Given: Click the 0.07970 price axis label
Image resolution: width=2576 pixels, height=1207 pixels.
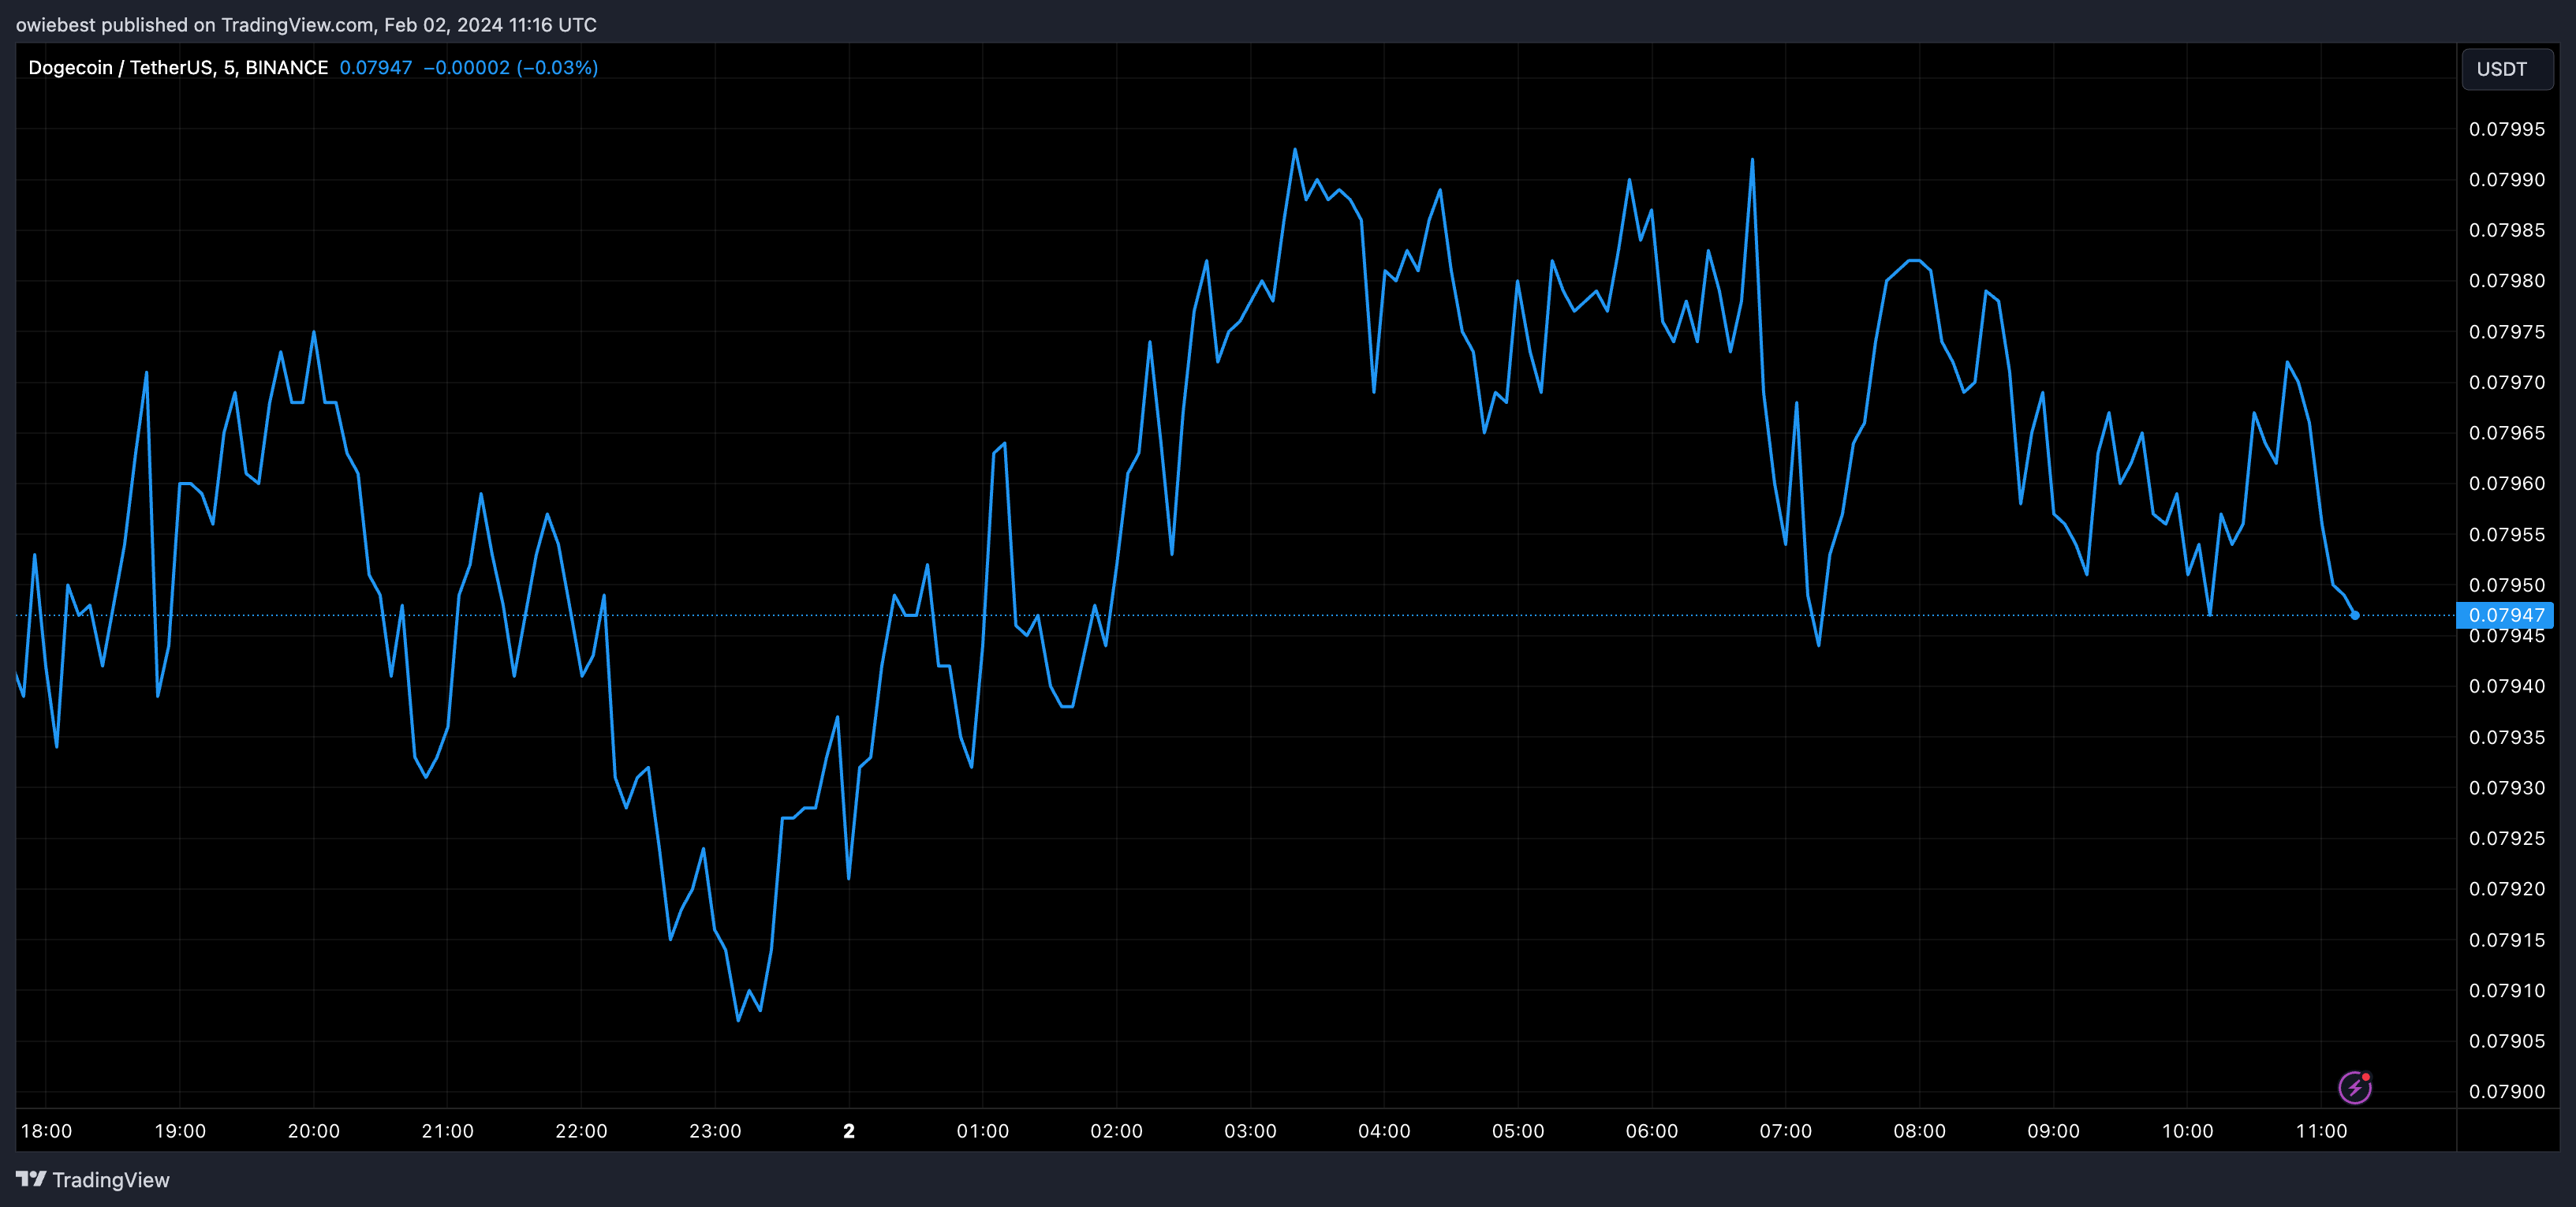Looking at the screenshot, I should click(x=2507, y=382).
